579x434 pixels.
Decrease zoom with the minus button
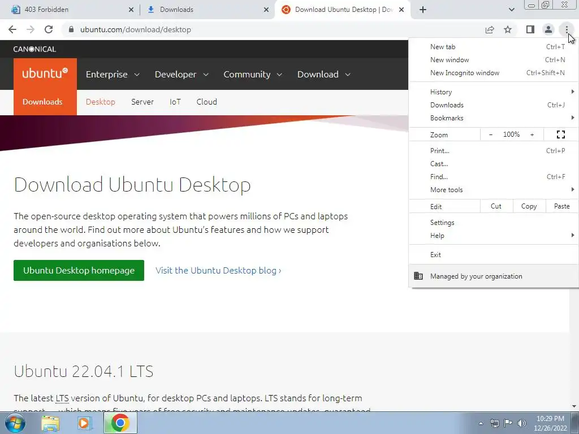(491, 134)
